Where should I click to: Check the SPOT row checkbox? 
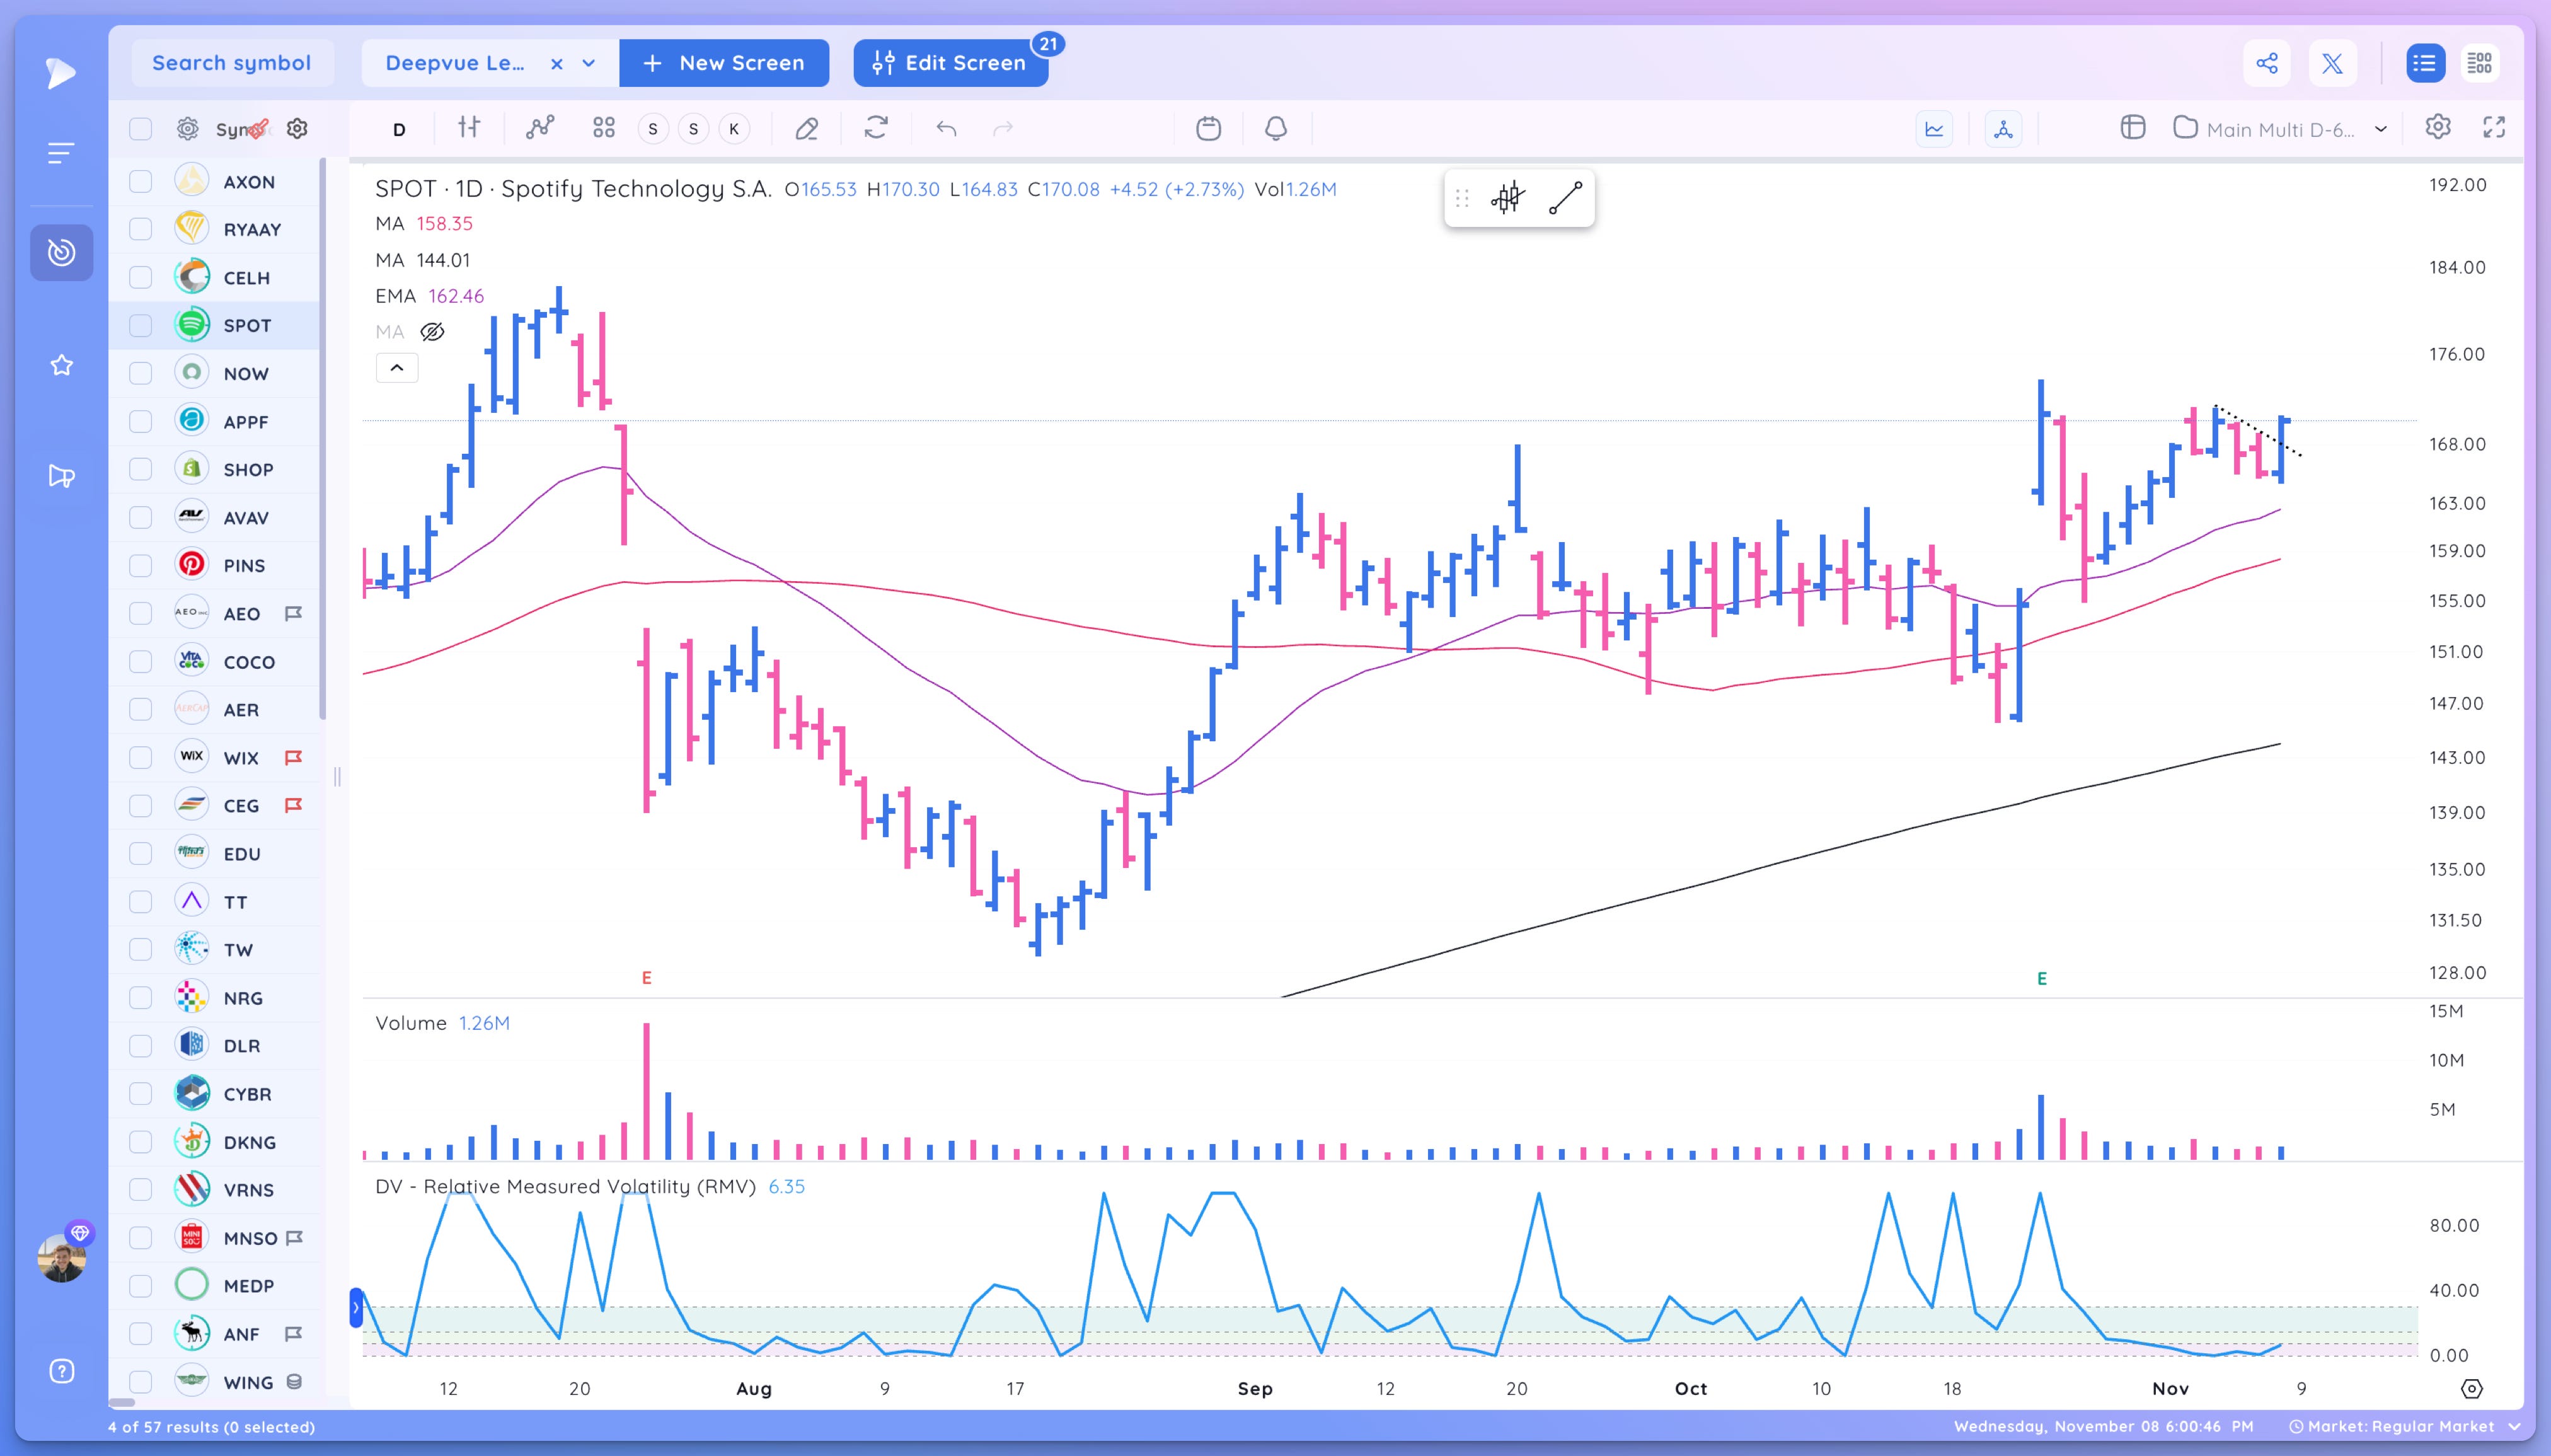(x=141, y=325)
